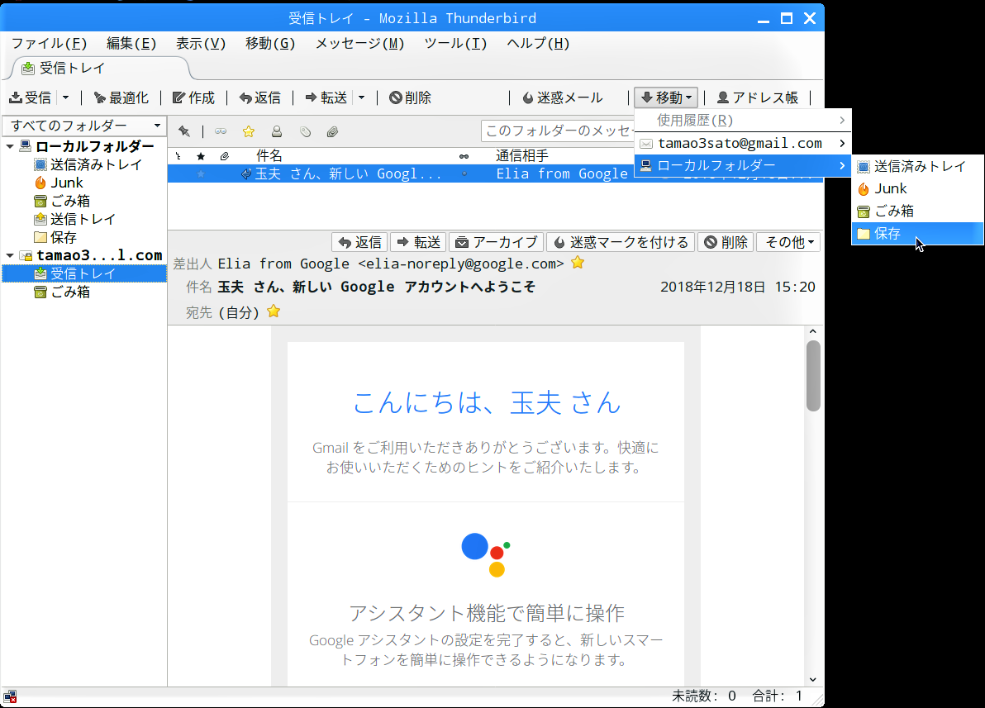Select 受信トレイ inbox in folder tree
Image resolution: width=985 pixels, height=708 pixels.
click(x=83, y=274)
